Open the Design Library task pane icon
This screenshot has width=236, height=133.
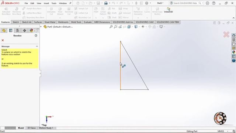click(233, 40)
